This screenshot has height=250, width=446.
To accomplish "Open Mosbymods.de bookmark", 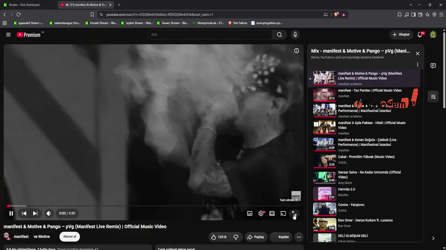I will click(x=208, y=23).
